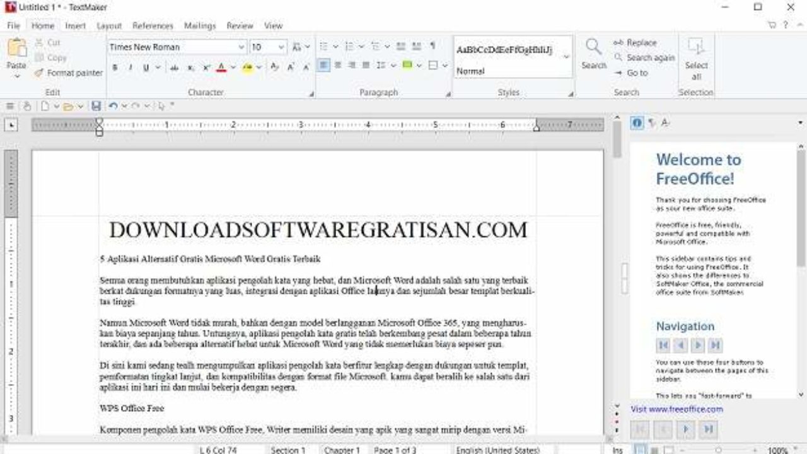
Task: Click the Search again button
Action: (644, 58)
